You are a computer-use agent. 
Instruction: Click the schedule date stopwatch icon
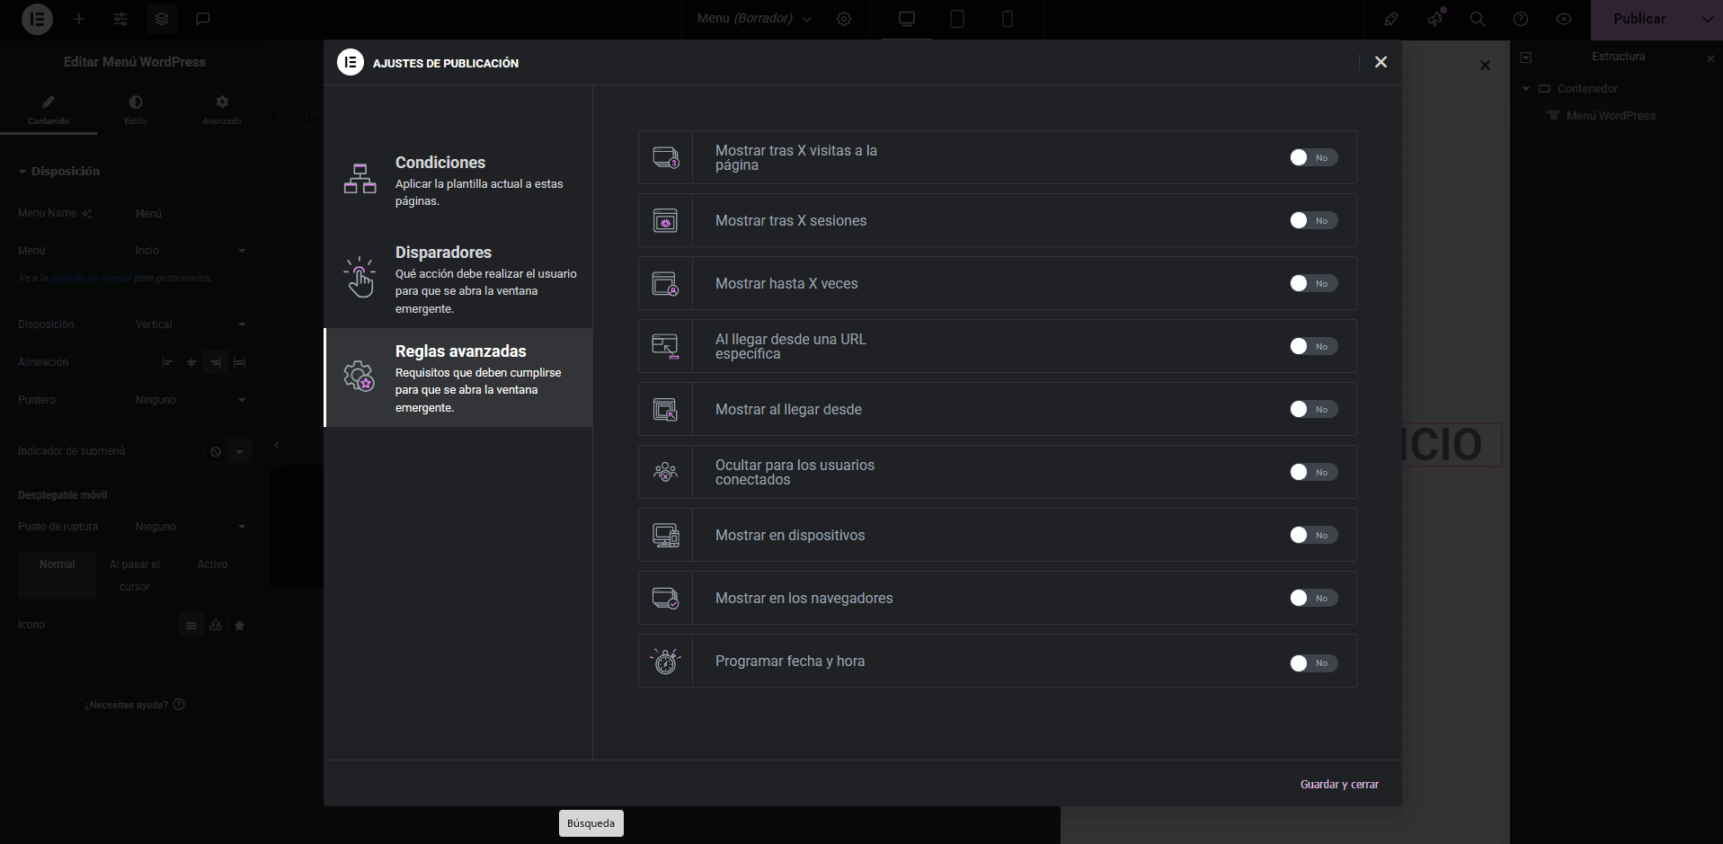(666, 662)
